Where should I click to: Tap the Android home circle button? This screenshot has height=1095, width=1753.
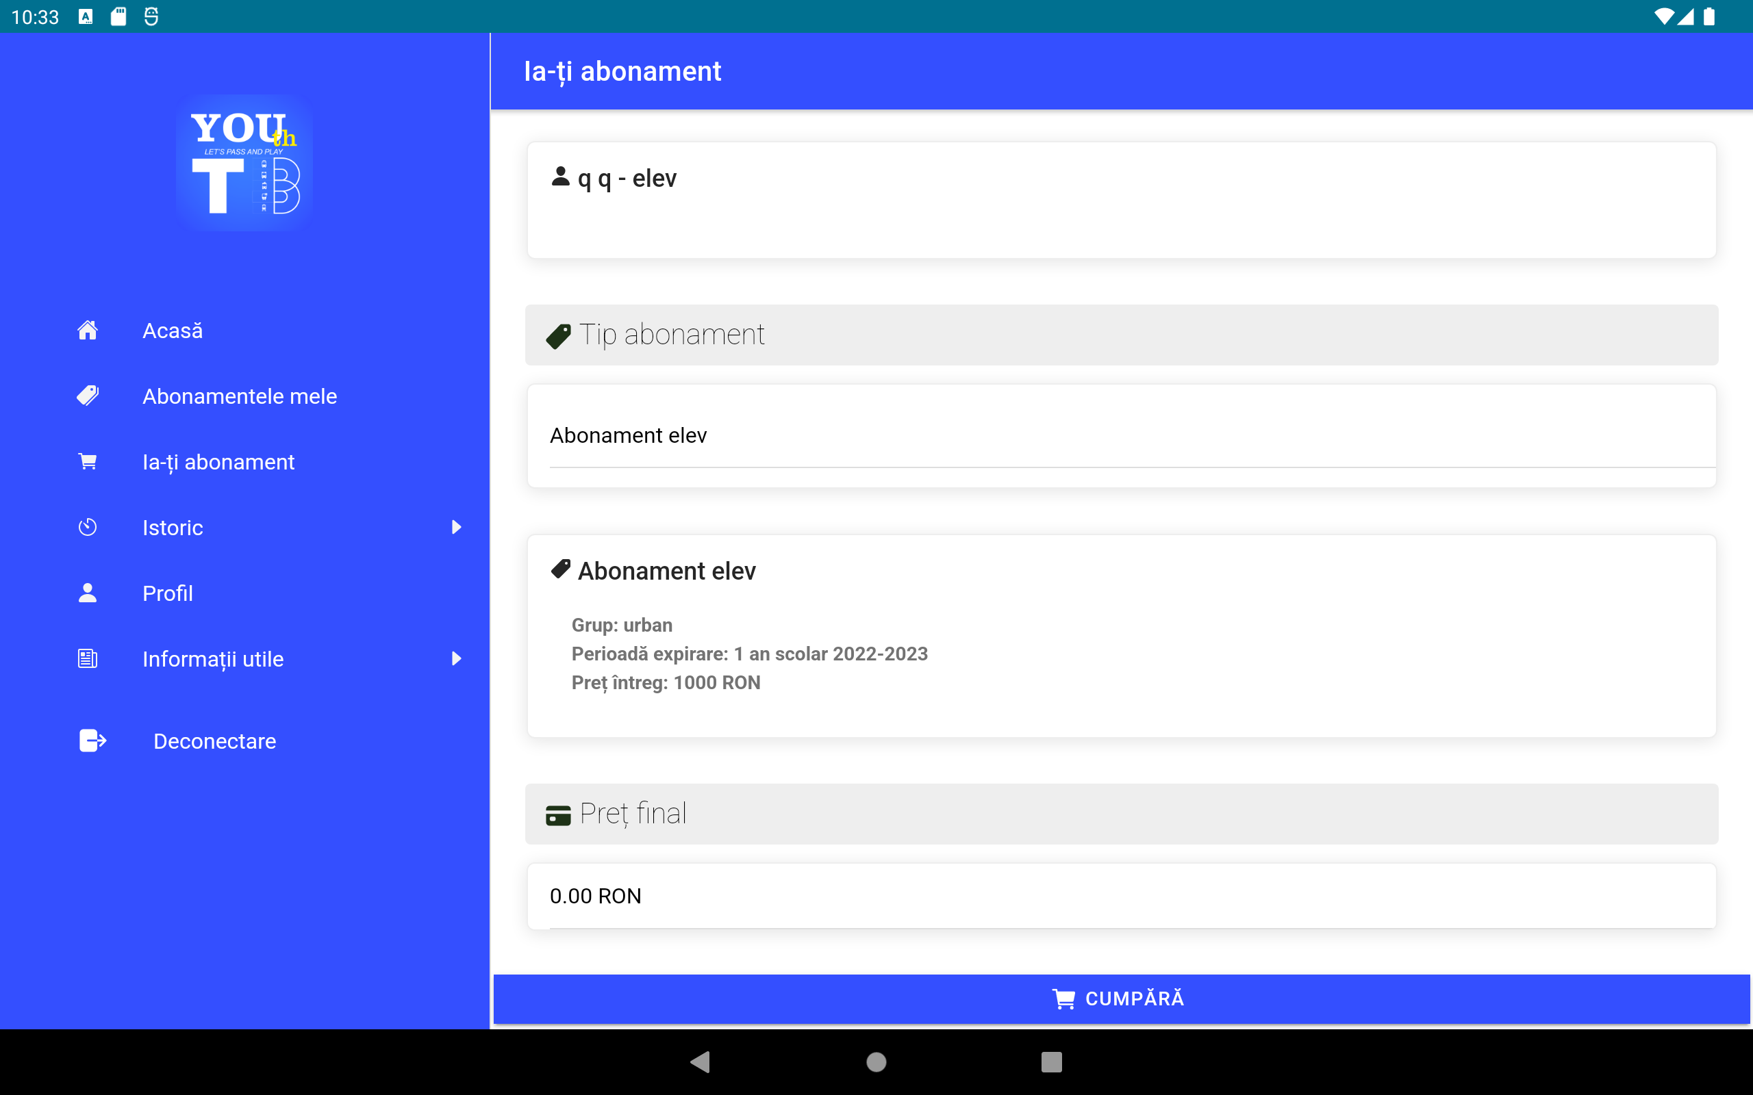[876, 1061]
